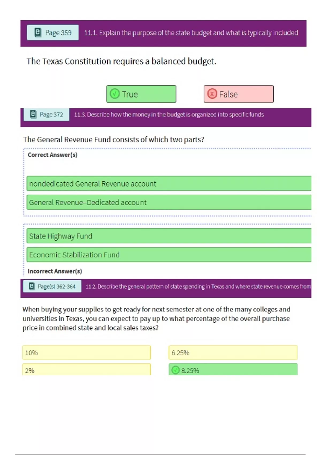Select the True answer option
Screen dimensions: 321x455
141,94
